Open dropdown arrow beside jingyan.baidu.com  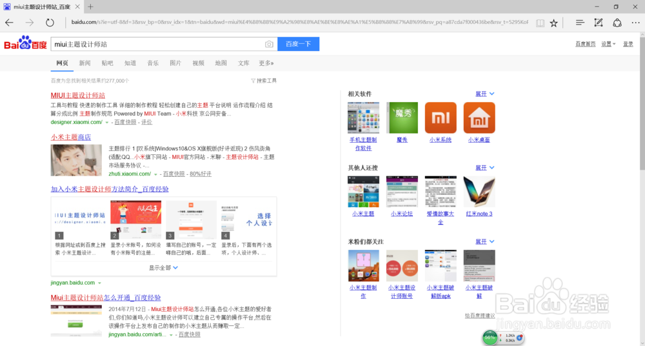99,283
